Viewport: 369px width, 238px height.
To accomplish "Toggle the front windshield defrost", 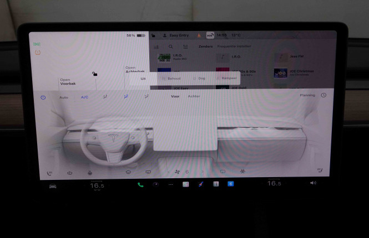I will [x=128, y=172].
